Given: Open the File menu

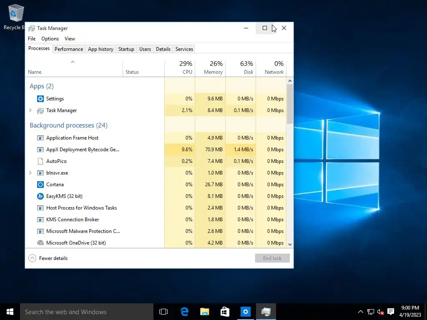Looking at the screenshot, I should pos(32,39).
